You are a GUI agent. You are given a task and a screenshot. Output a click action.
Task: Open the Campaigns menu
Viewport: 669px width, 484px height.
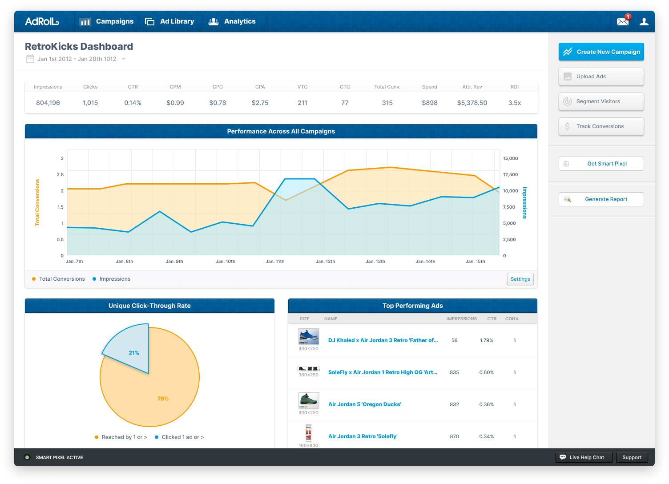[107, 21]
